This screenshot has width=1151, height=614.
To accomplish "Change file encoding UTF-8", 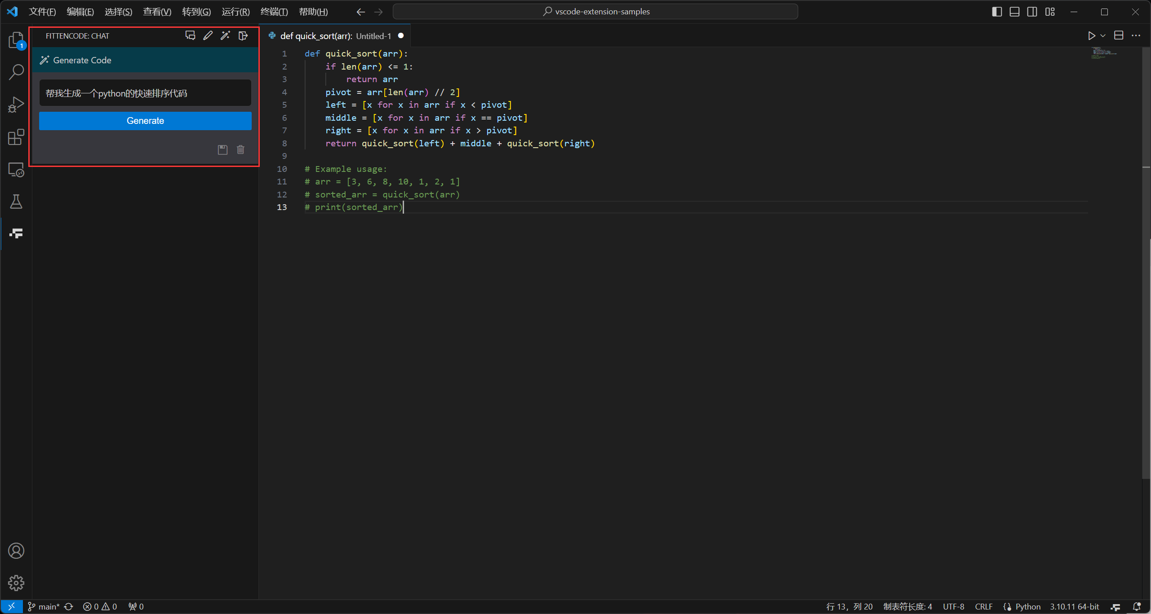I will 953,607.
